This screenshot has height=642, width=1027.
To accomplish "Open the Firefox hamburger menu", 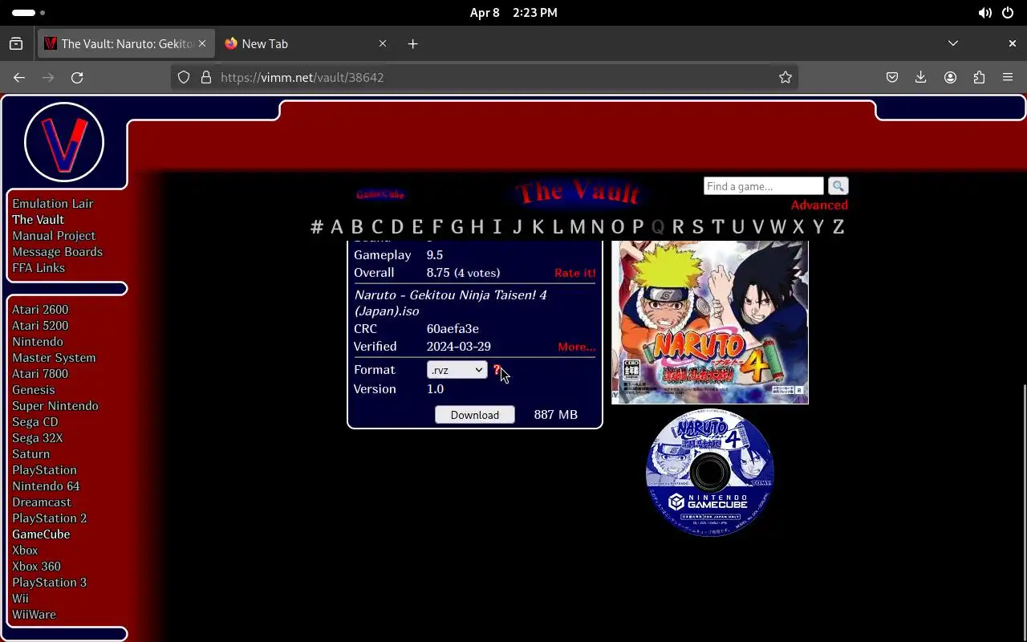I will [x=1008, y=77].
